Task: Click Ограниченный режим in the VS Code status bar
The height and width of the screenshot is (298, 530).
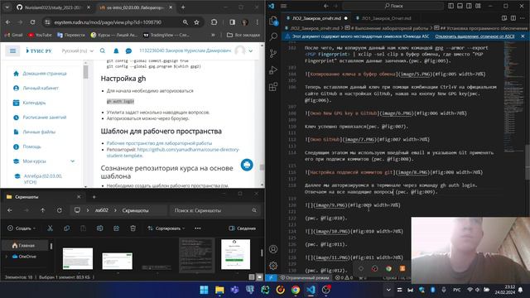Action: pyautogui.click(x=304, y=277)
